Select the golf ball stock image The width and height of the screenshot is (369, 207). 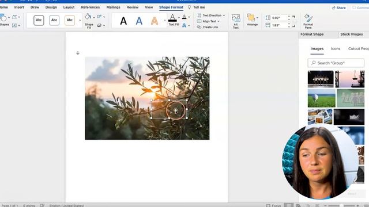(x=322, y=98)
